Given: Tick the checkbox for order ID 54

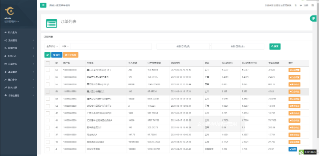Looking at the screenshot, I should 48,92.
